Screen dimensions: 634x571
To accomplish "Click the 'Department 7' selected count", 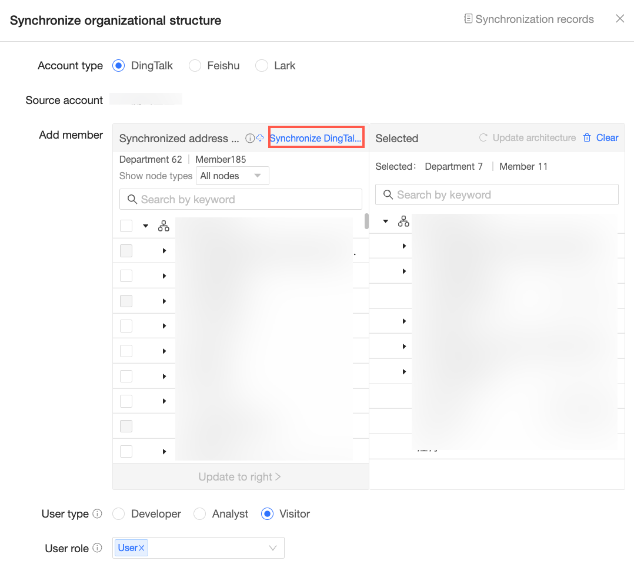I will (453, 166).
